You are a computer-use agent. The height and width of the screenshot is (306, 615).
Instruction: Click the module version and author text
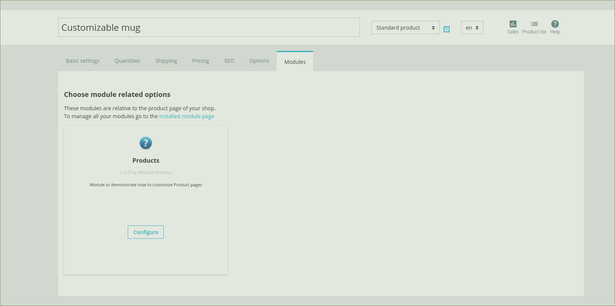click(146, 172)
